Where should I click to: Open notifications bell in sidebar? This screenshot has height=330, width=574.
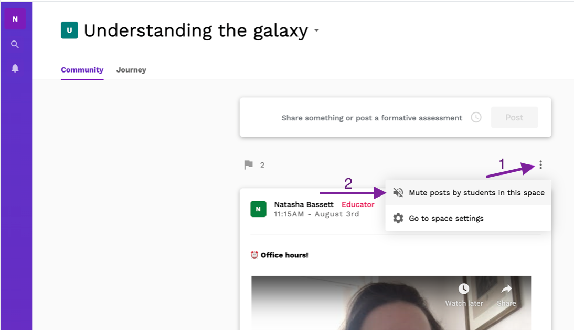pos(15,68)
